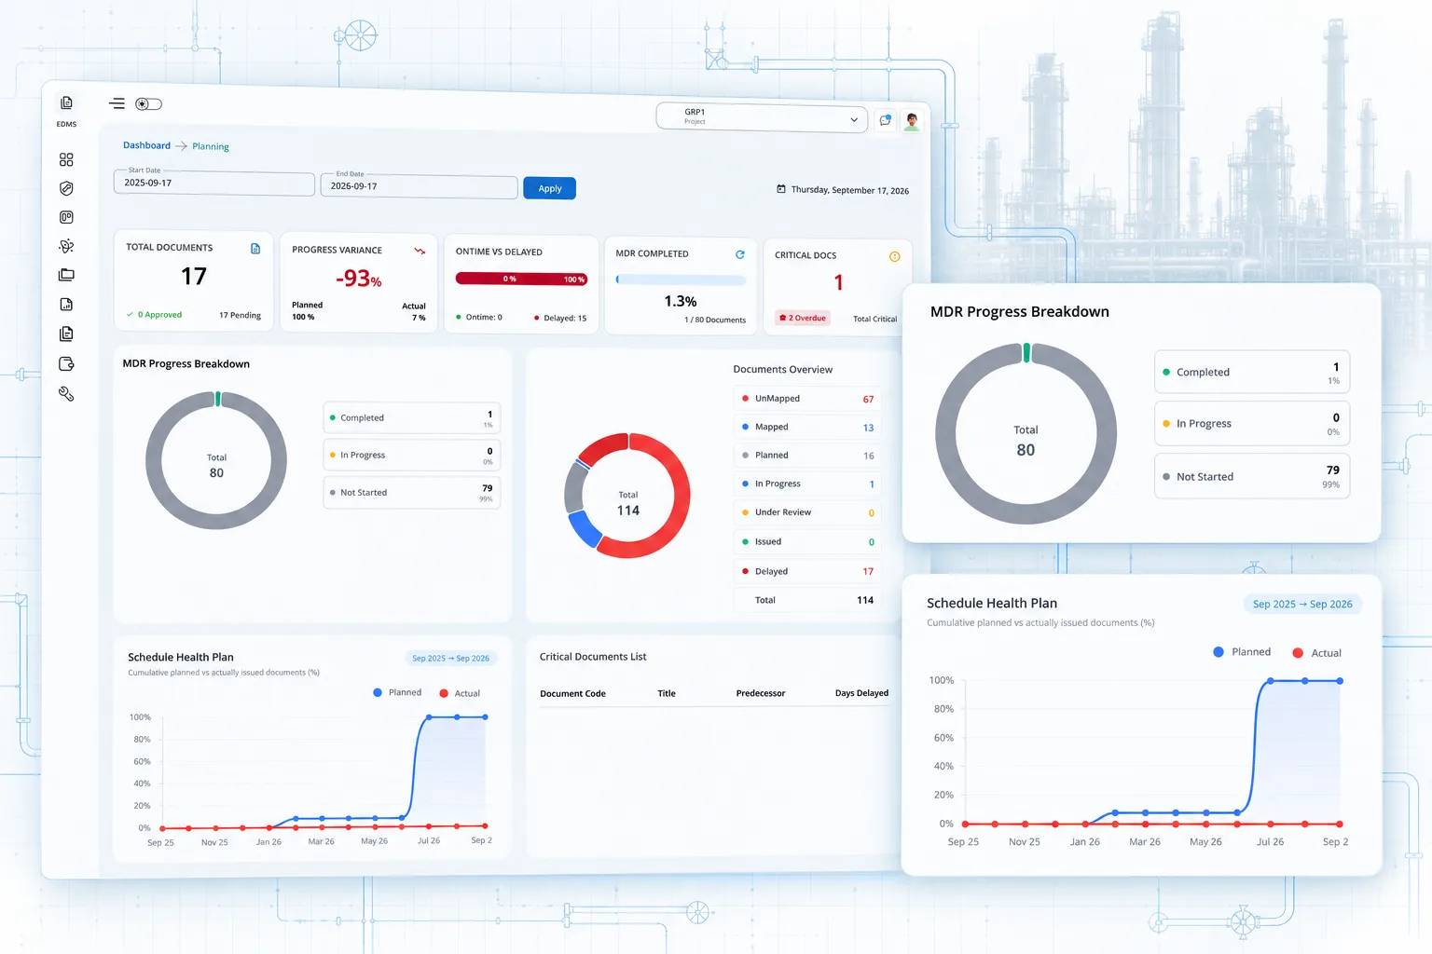This screenshot has height=954, width=1432.
Task: Open the wrench tools icon in the sidebar
Action: tap(66, 393)
